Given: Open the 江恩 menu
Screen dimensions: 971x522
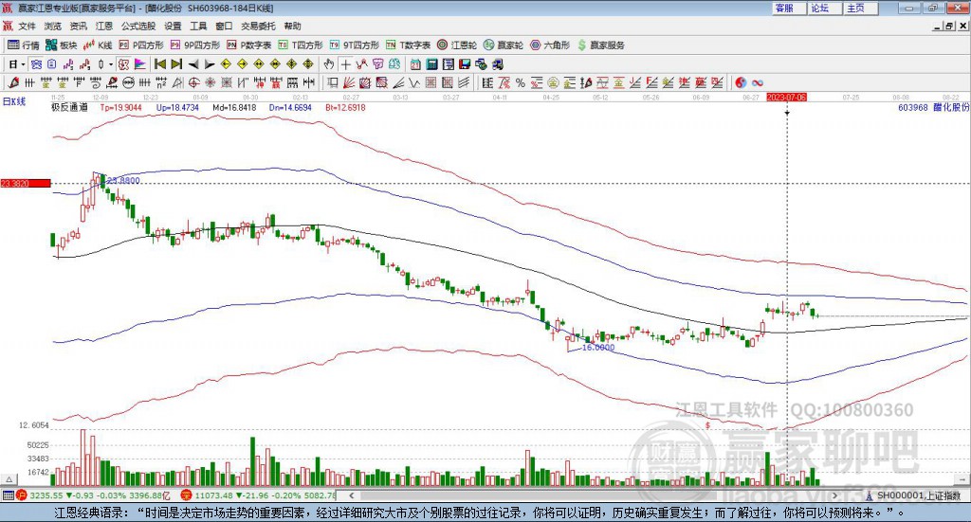Looking at the screenshot, I should (104, 26).
